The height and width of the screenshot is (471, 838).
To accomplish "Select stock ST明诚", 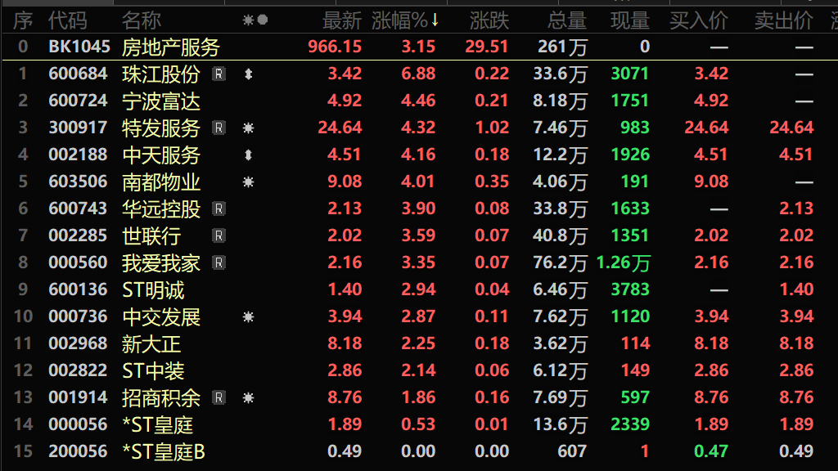I will [x=153, y=290].
